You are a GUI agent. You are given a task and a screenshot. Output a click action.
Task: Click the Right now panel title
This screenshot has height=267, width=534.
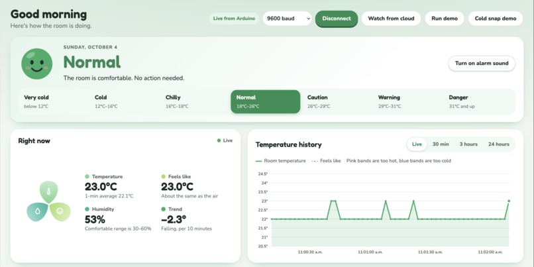34,140
